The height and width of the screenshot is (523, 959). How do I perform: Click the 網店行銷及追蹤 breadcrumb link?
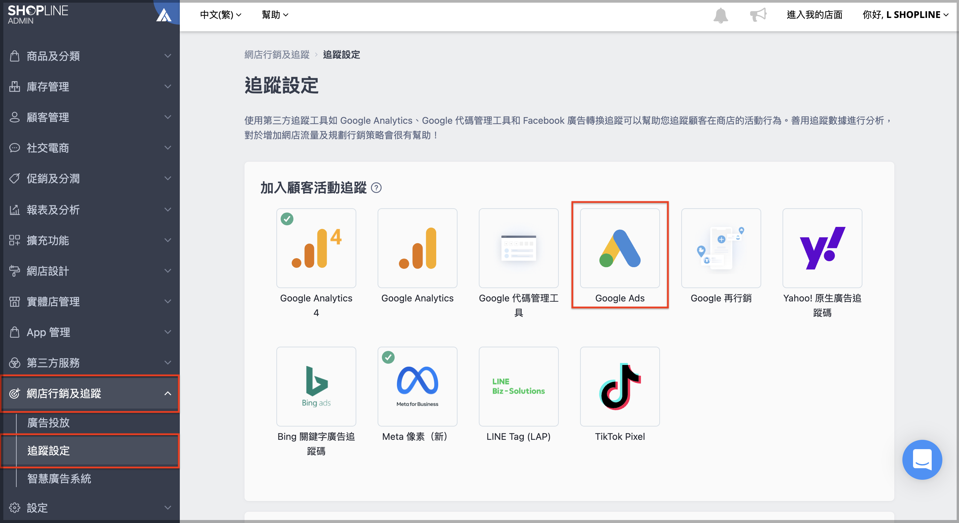click(x=277, y=55)
